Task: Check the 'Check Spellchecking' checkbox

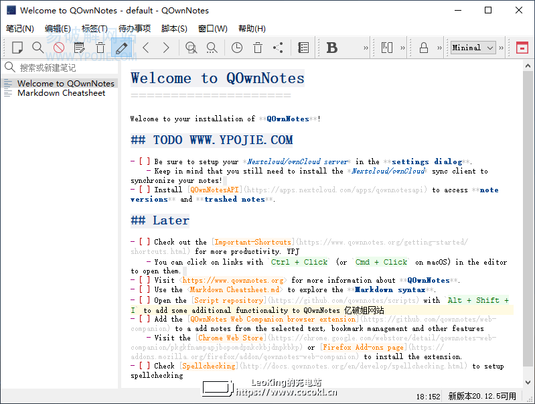Action: (x=145, y=366)
